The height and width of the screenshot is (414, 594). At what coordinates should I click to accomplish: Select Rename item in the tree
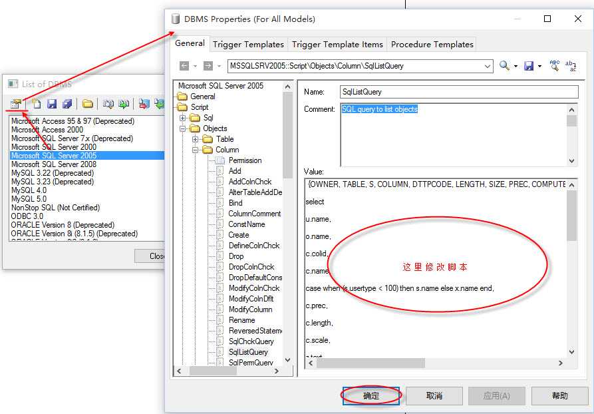tap(241, 320)
